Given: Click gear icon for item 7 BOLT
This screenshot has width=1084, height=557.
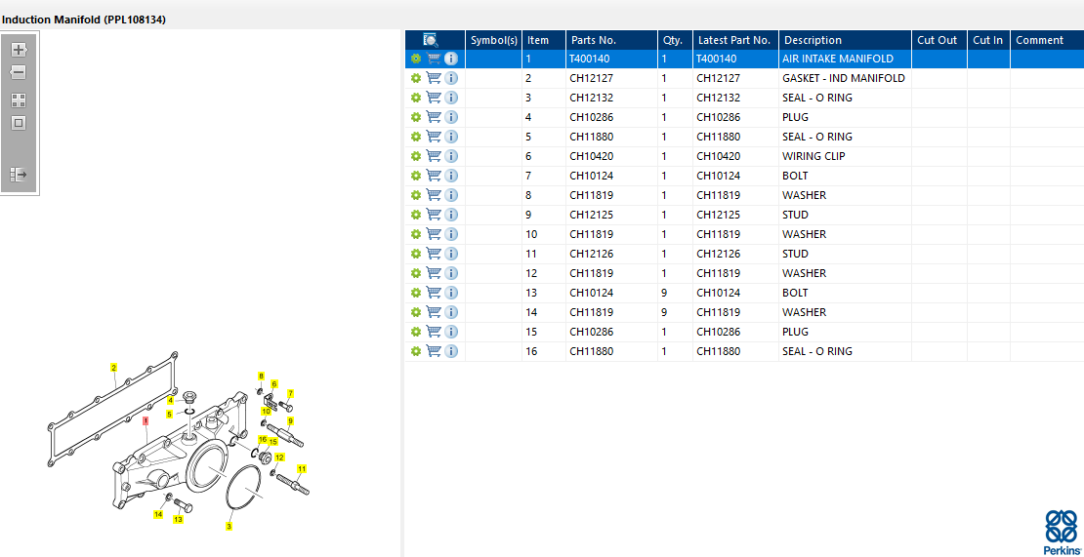Looking at the screenshot, I should click(415, 176).
